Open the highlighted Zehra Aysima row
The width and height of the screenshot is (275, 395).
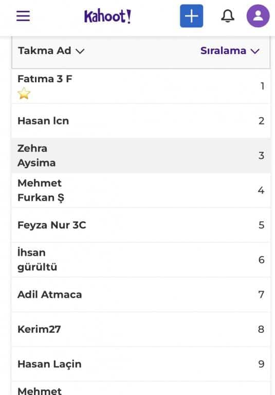pos(141,155)
